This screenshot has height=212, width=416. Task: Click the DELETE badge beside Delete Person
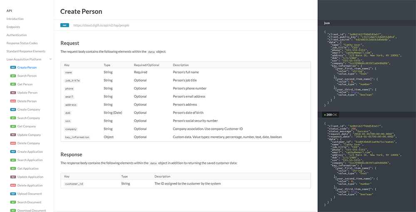[x=13, y=101]
